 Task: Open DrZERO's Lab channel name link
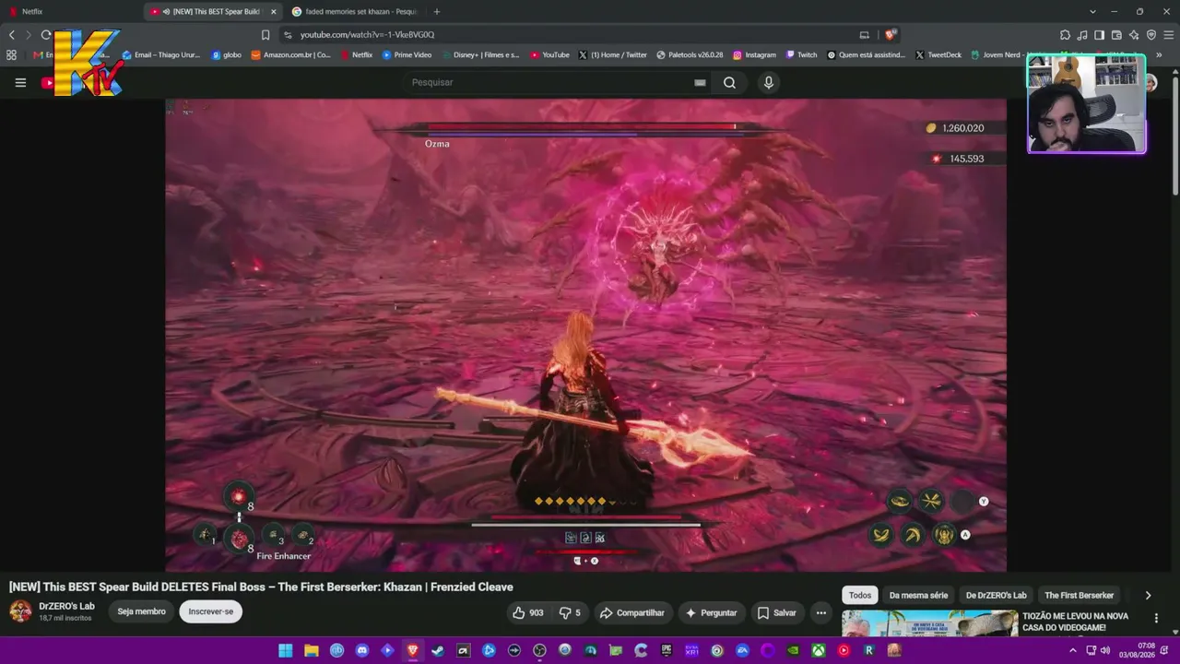[x=66, y=606]
